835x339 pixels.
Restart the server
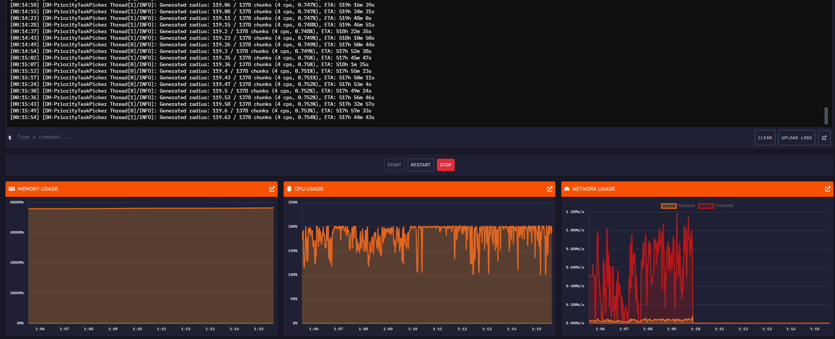click(421, 165)
